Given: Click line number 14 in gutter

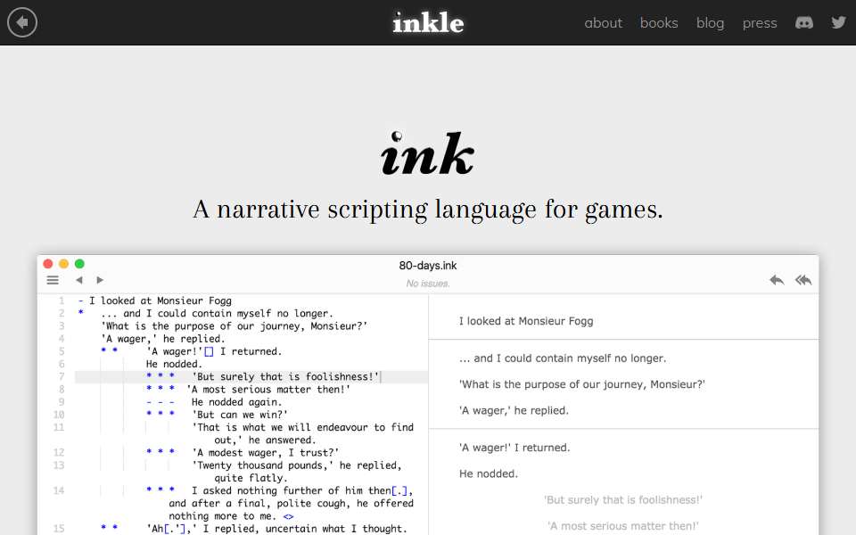Looking at the screenshot, I should pos(59,490).
